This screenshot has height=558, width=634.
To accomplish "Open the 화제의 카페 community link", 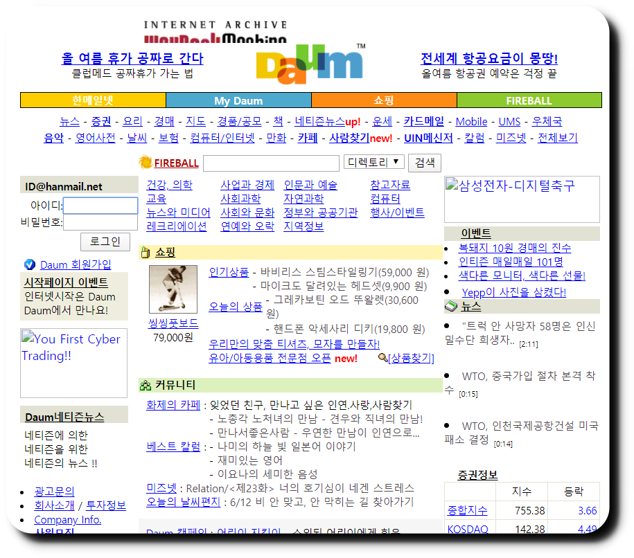I will (x=173, y=405).
